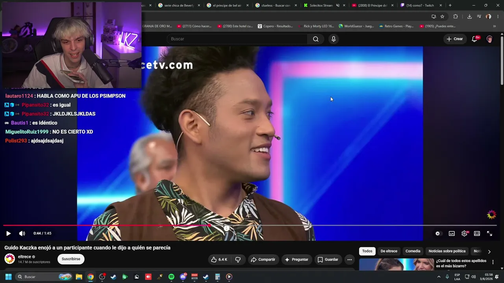
Task: Mute the video with the speaker icon
Action: (22, 233)
